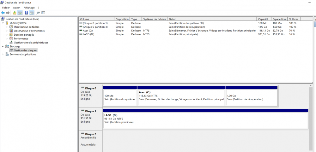Screen dimensions: 316x152
Task: Open Gestionnaire de périphériques in the tree
Action: point(31,43)
